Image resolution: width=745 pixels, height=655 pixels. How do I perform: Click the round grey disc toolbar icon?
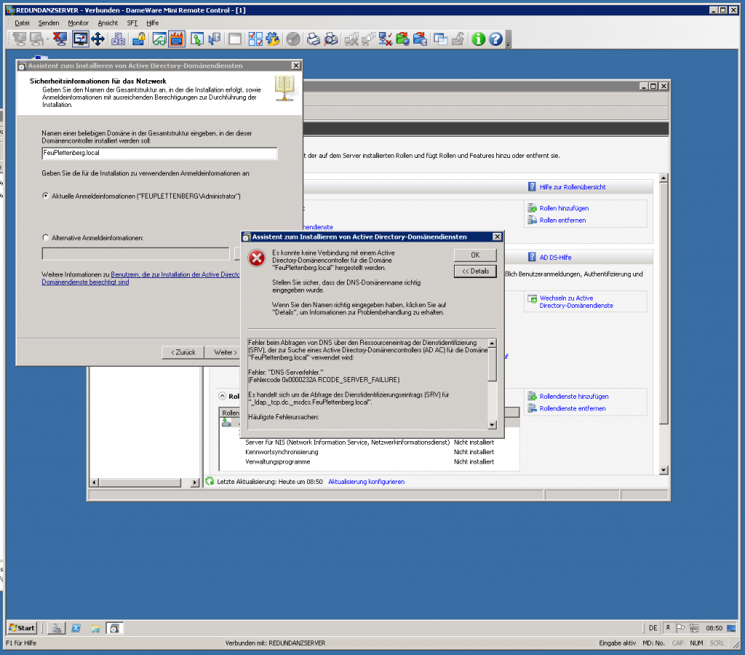click(x=293, y=39)
